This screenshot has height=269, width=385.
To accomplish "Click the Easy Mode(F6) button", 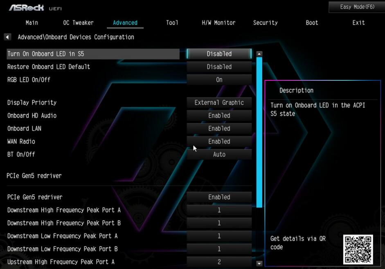I will click(357, 7).
